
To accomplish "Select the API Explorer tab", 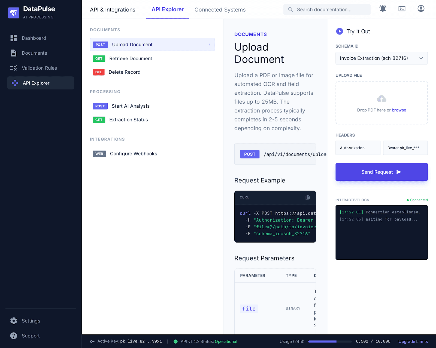I will pos(168,10).
